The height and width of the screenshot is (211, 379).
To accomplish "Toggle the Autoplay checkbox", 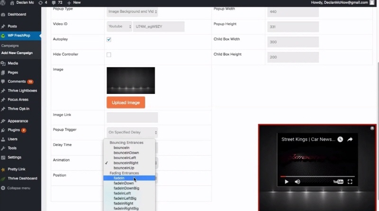I will click(x=109, y=40).
